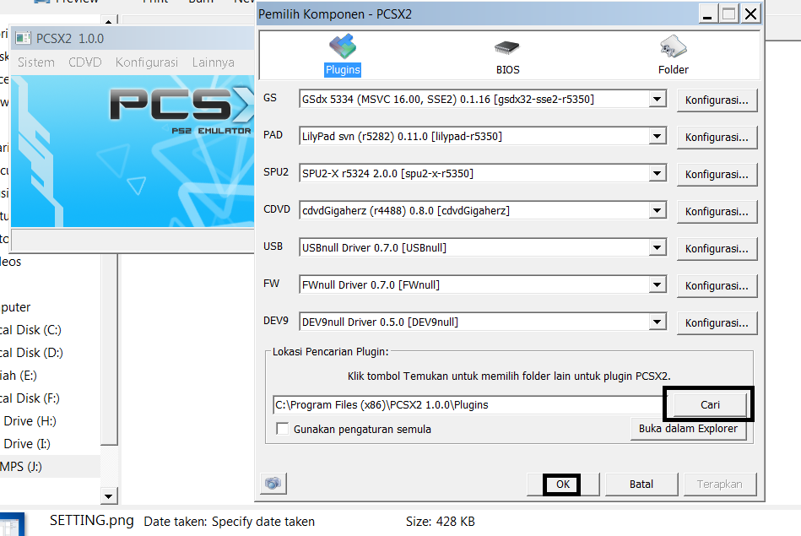Open CDVD menu in PCSX2 window
The width and height of the screenshot is (801, 536).
click(x=85, y=62)
